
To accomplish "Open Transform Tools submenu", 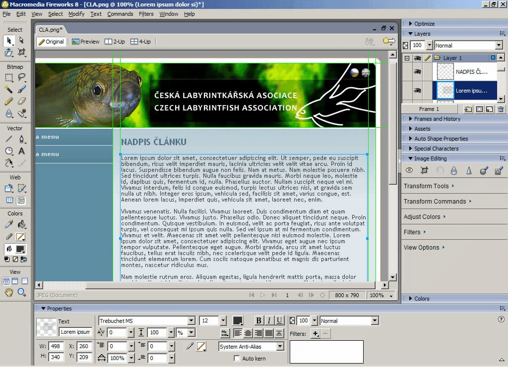I will 429,186.
